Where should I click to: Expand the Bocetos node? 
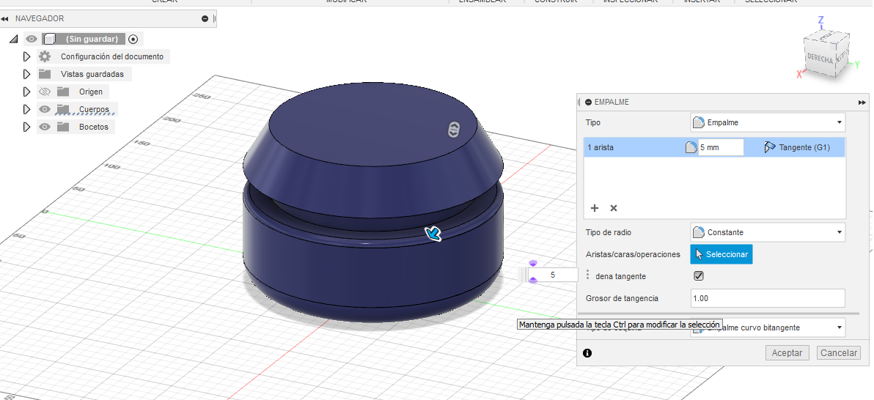(26, 127)
